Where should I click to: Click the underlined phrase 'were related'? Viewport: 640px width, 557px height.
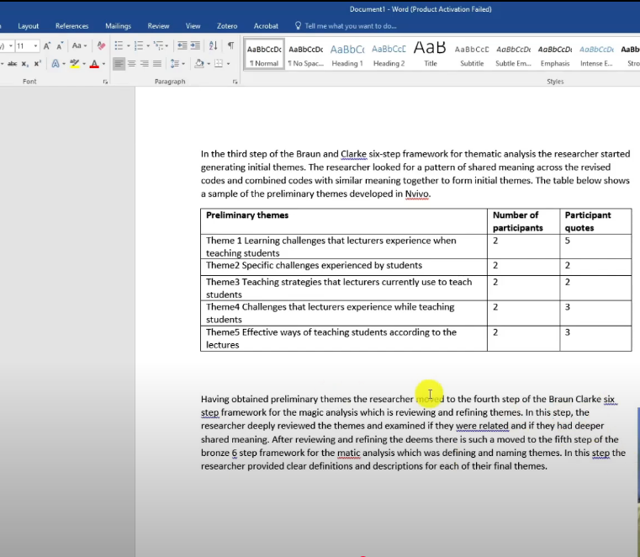coord(482,426)
